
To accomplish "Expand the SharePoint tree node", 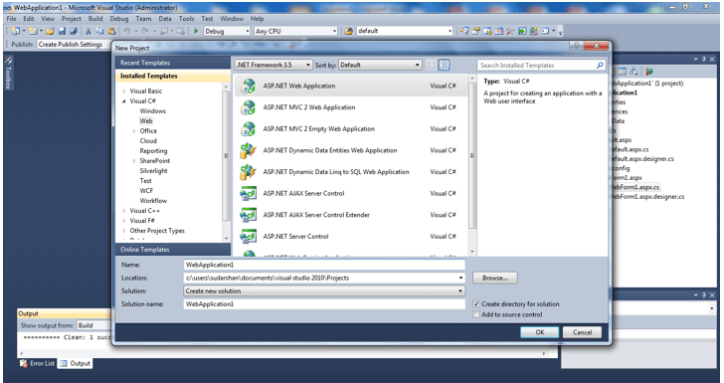I will (134, 161).
